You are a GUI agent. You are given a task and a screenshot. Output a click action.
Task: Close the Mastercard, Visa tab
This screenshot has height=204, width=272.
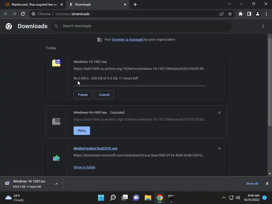coord(62,5)
